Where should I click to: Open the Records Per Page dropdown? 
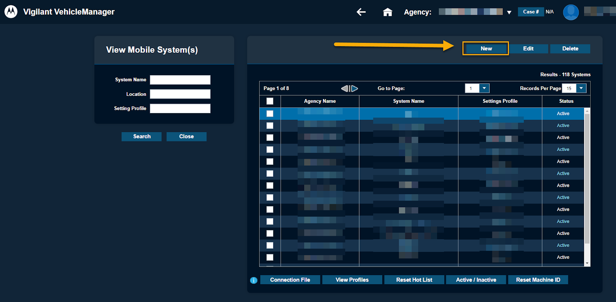click(x=581, y=88)
